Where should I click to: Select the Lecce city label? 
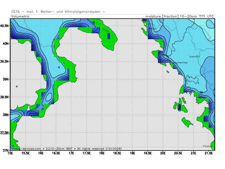[106, 30]
